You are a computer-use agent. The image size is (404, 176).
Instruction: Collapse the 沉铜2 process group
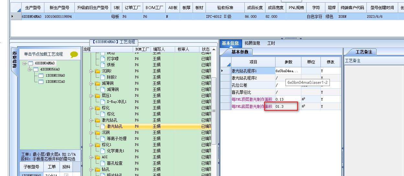[91, 71]
